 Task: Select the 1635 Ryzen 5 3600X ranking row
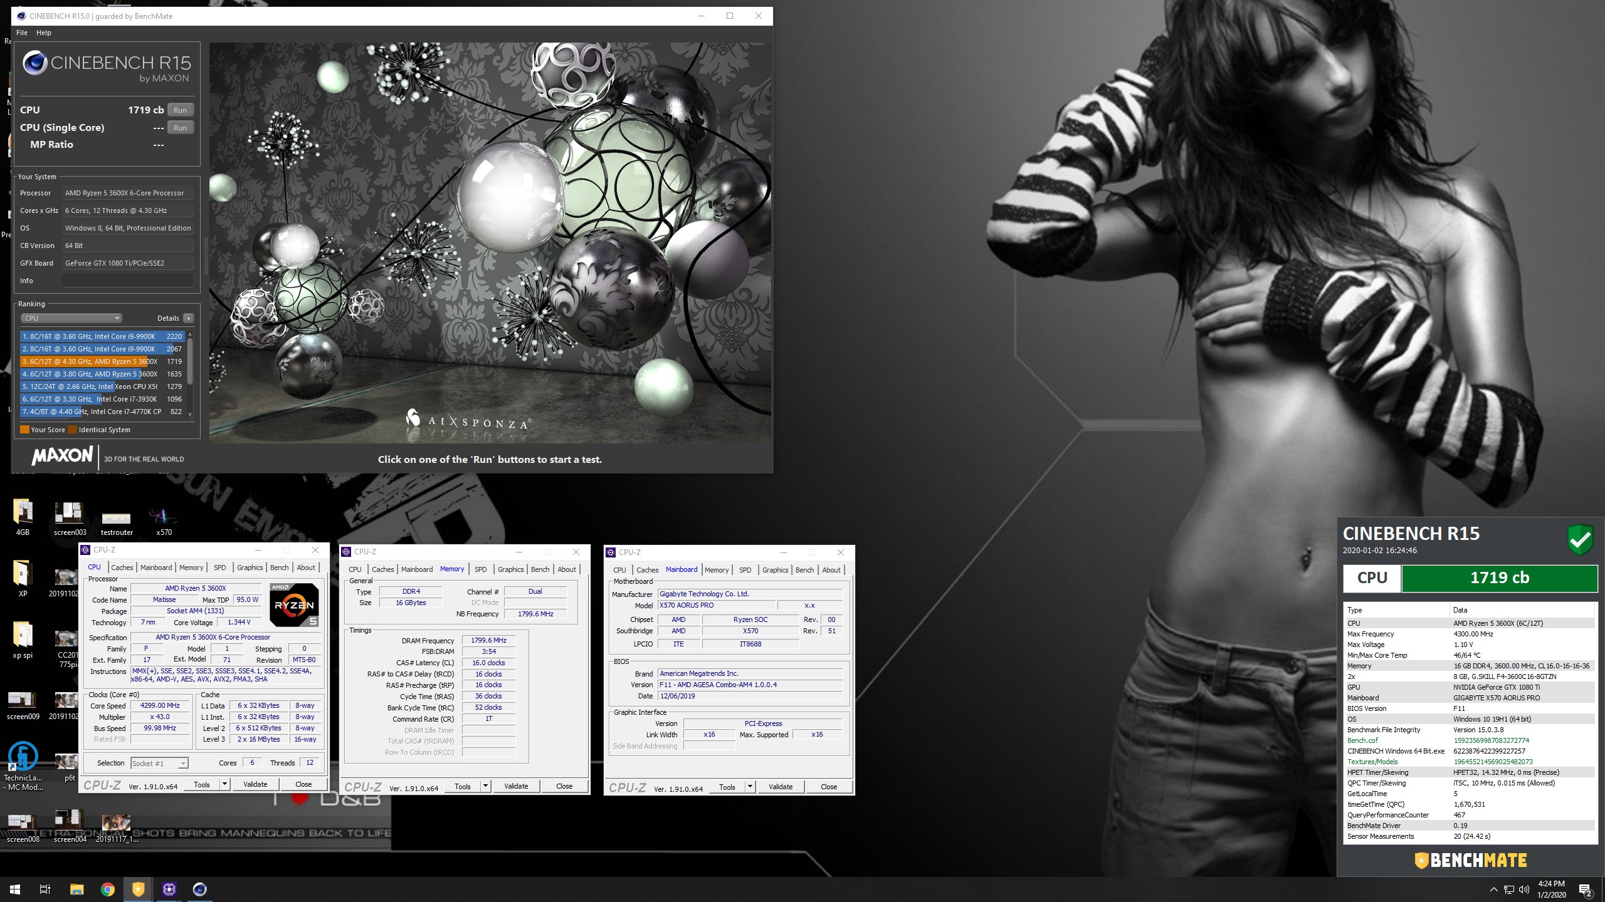pos(102,374)
